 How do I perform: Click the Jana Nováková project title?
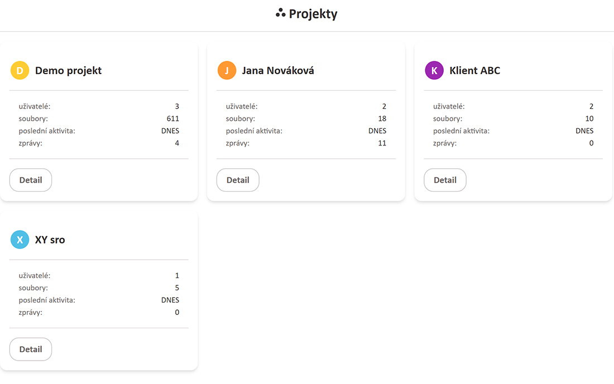click(278, 71)
